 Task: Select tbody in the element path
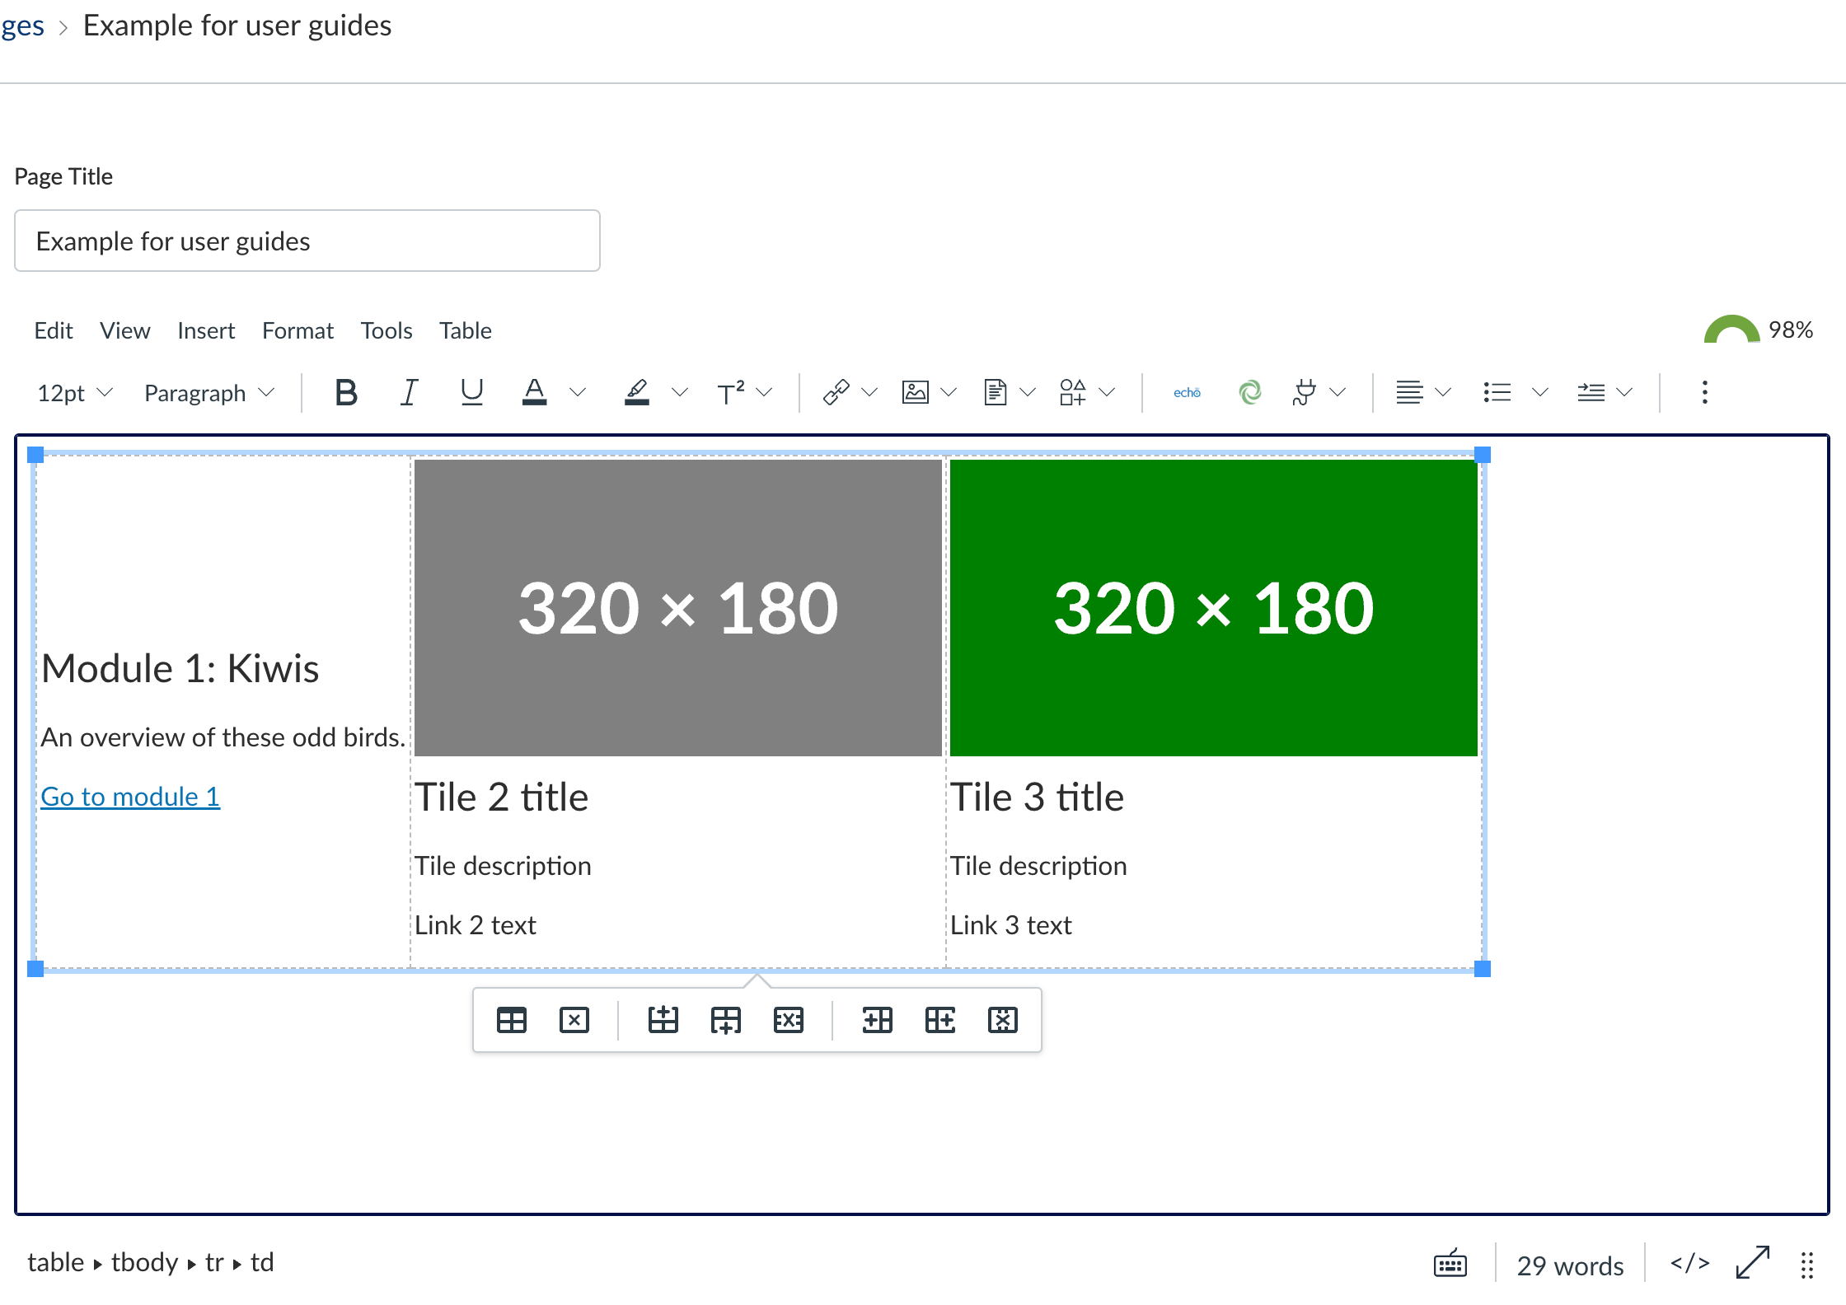coord(145,1263)
